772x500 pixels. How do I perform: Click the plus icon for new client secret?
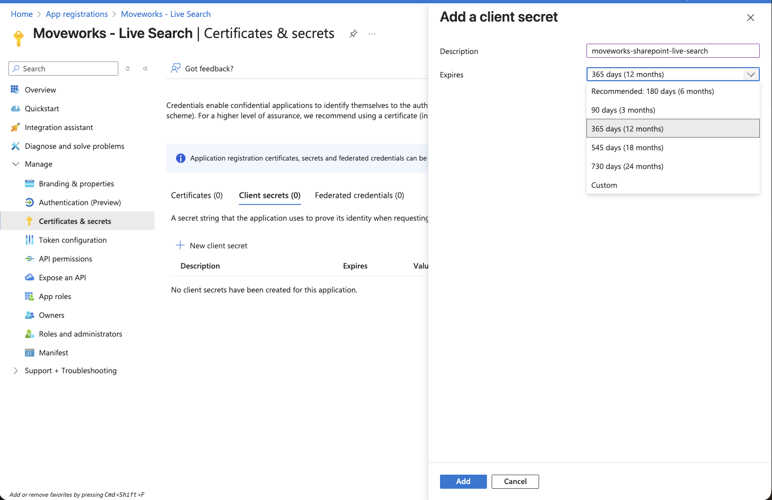coord(180,245)
